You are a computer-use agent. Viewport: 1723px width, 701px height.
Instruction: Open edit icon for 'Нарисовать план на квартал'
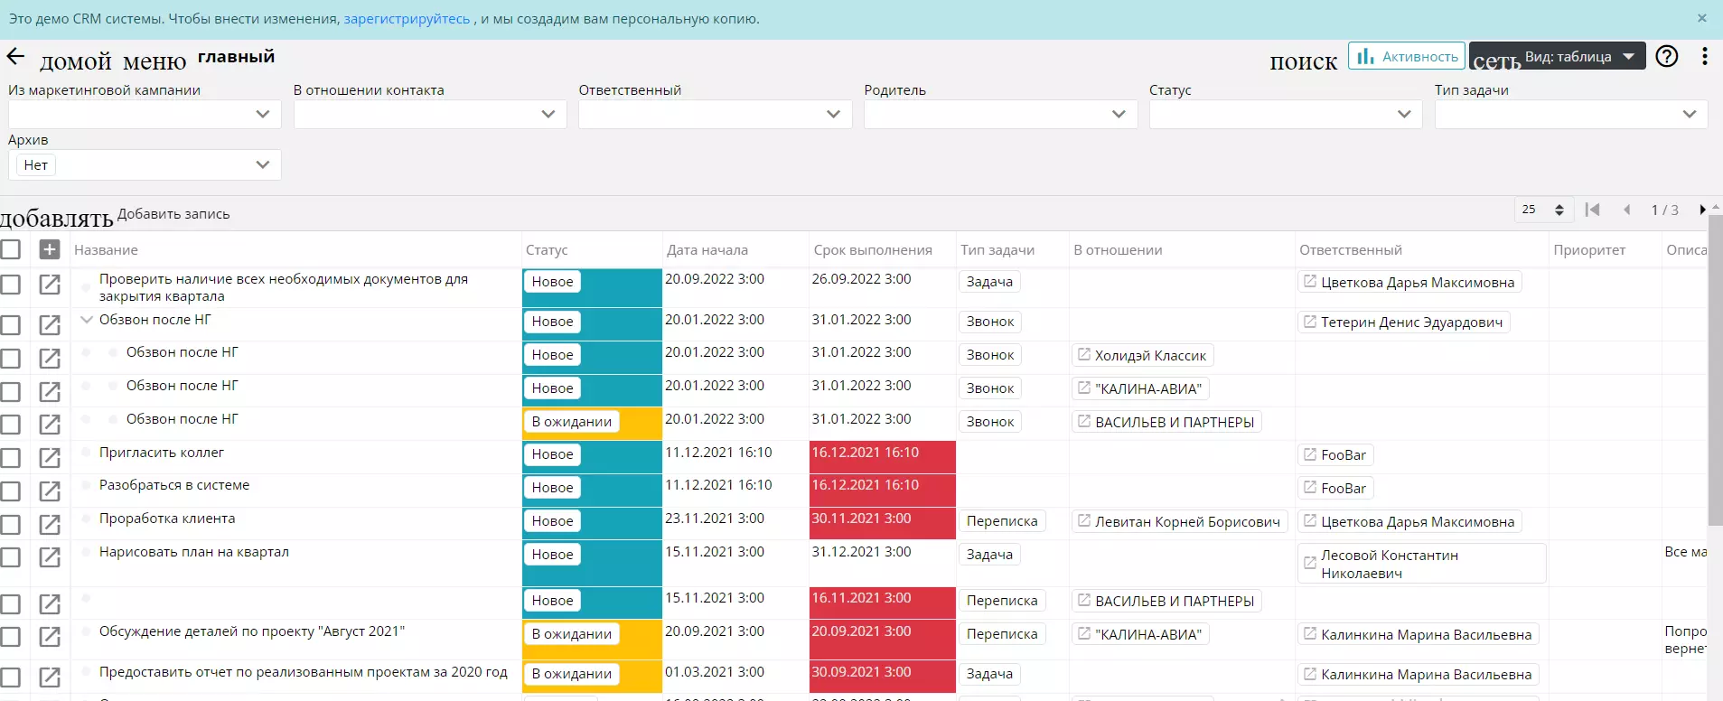click(x=50, y=557)
